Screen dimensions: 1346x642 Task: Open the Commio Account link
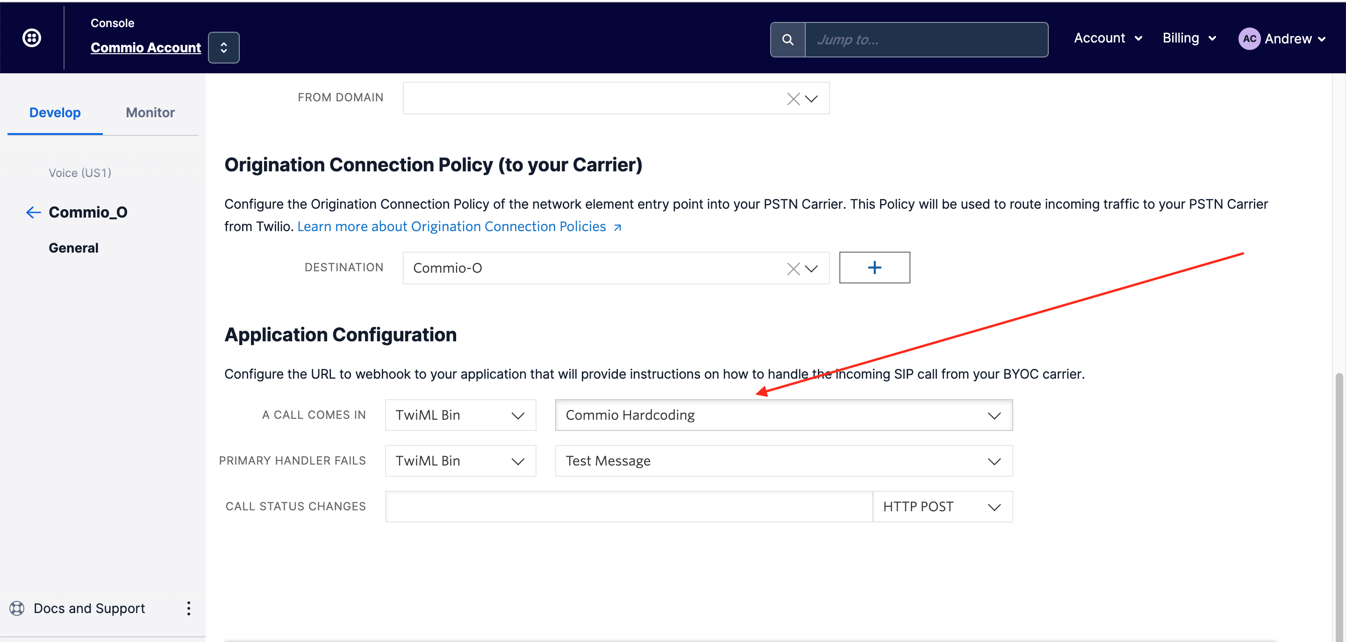(146, 48)
